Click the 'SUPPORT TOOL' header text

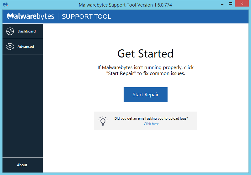[x=87, y=17]
